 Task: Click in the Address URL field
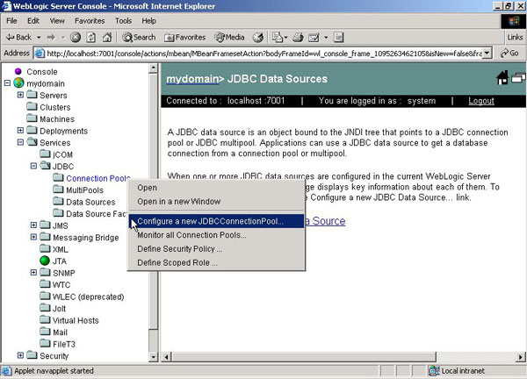pos(263,54)
